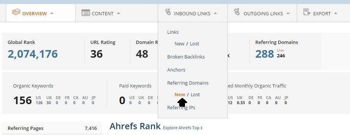Expand the Content dropdown arrow
This screenshot has width=350, height=135.
coord(118,13)
